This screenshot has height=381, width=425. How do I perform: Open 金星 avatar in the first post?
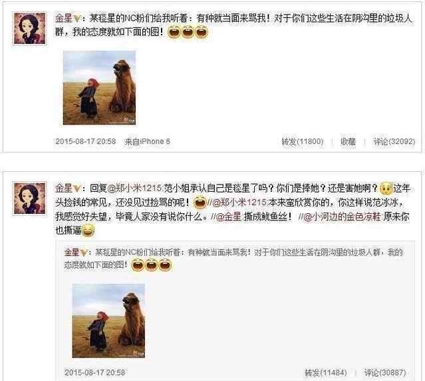[29, 28]
